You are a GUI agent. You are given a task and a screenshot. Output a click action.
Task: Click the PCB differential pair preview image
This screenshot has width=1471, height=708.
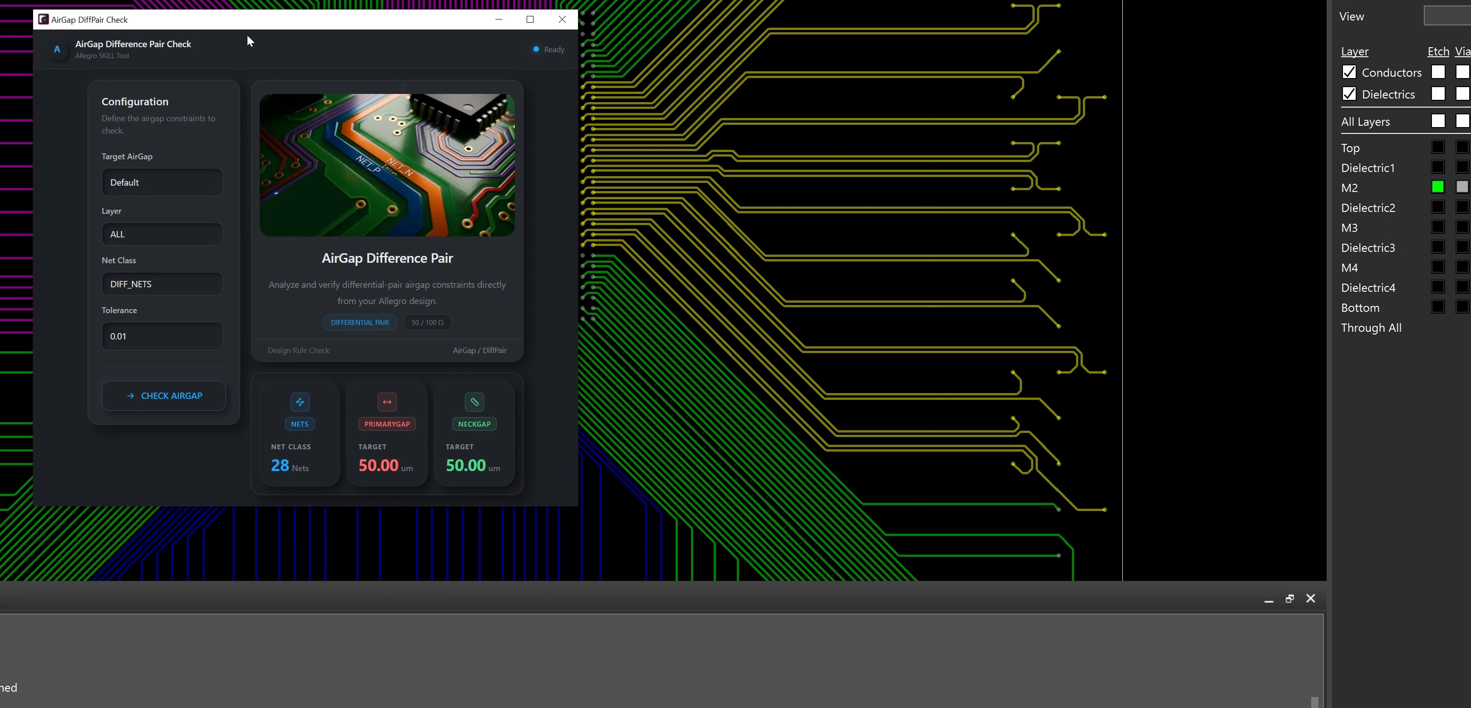pos(387,165)
